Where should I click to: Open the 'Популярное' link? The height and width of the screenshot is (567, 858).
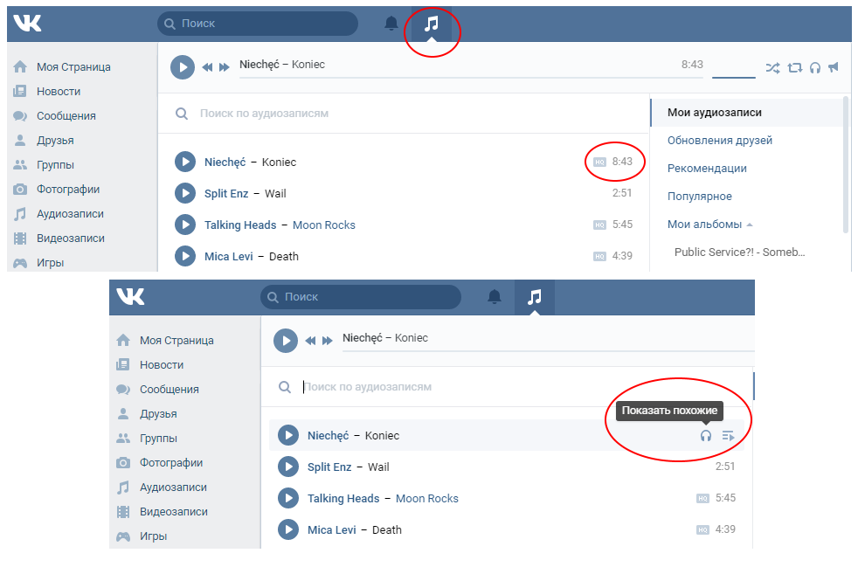coord(699,197)
